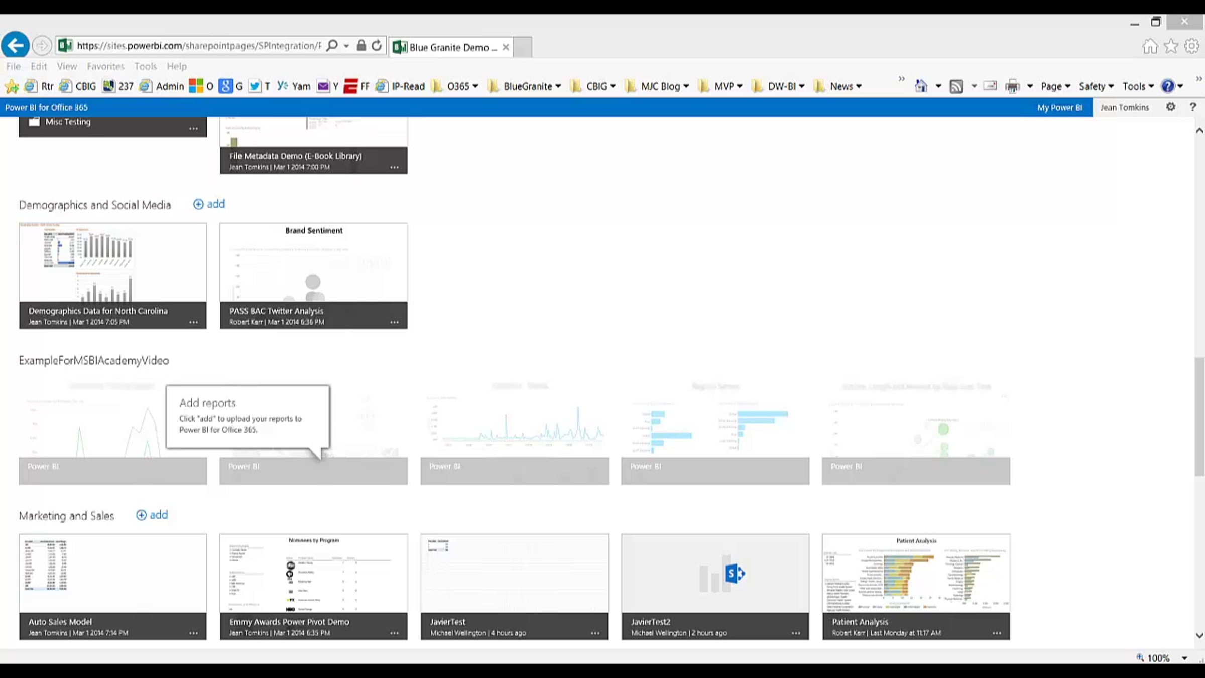Image resolution: width=1205 pixels, height=678 pixels.
Task: Open ellipsis menu on Patient Analysis tile
Action: point(997,633)
